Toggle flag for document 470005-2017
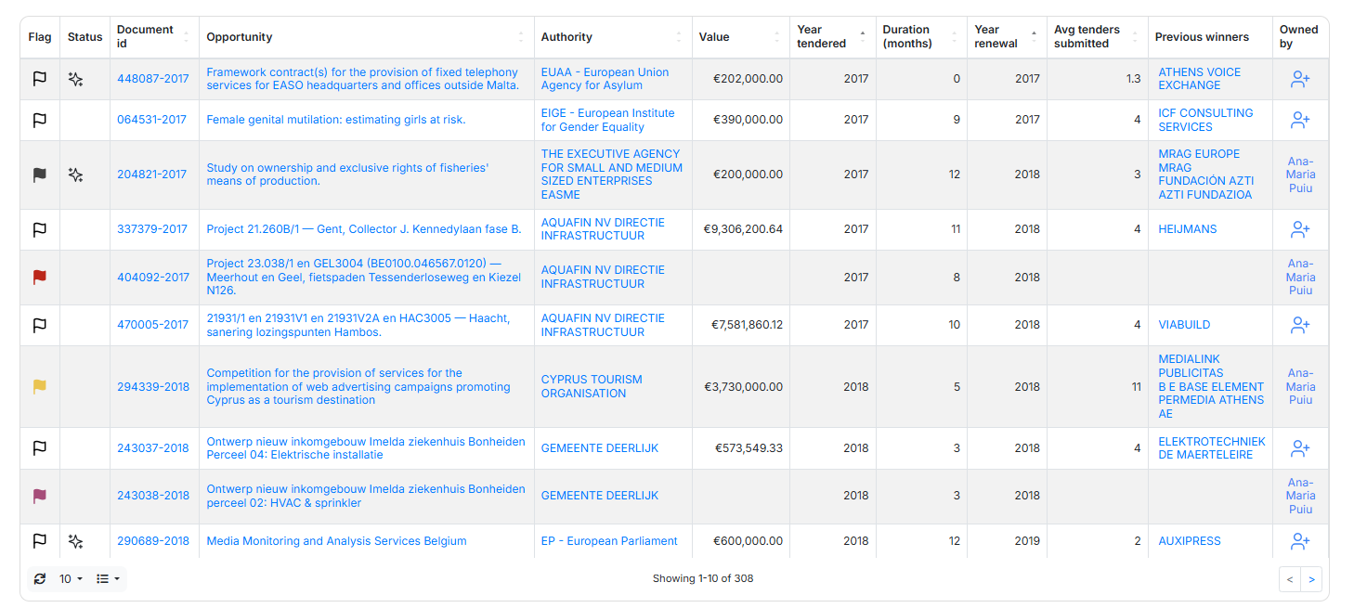1354x608 pixels. 40,325
